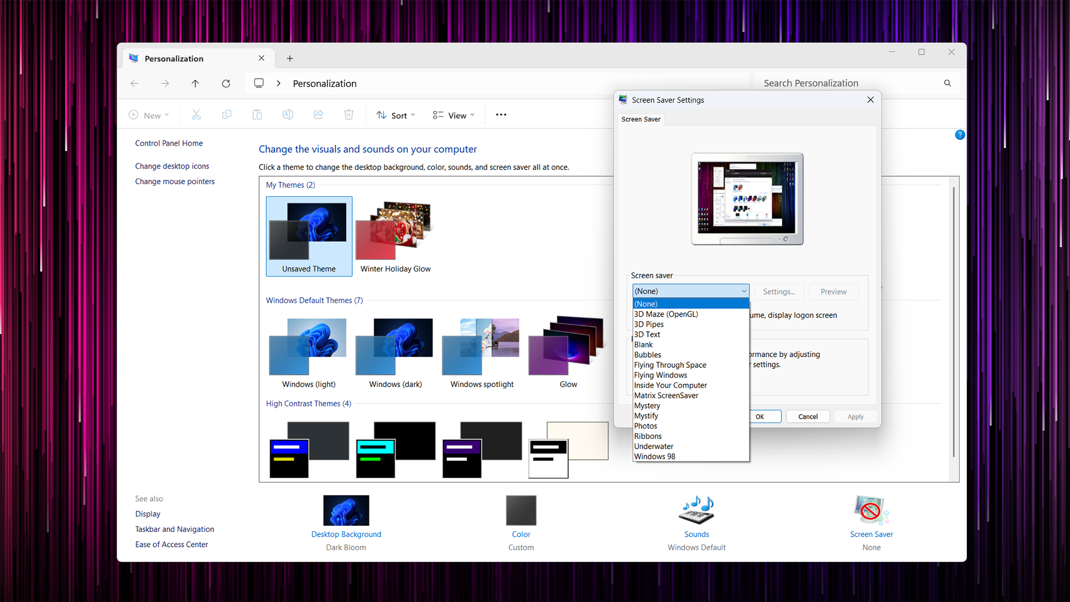This screenshot has width=1070, height=602.
Task: Open the Sort dropdown menu
Action: pyautogui.click(x=396, y=115)
